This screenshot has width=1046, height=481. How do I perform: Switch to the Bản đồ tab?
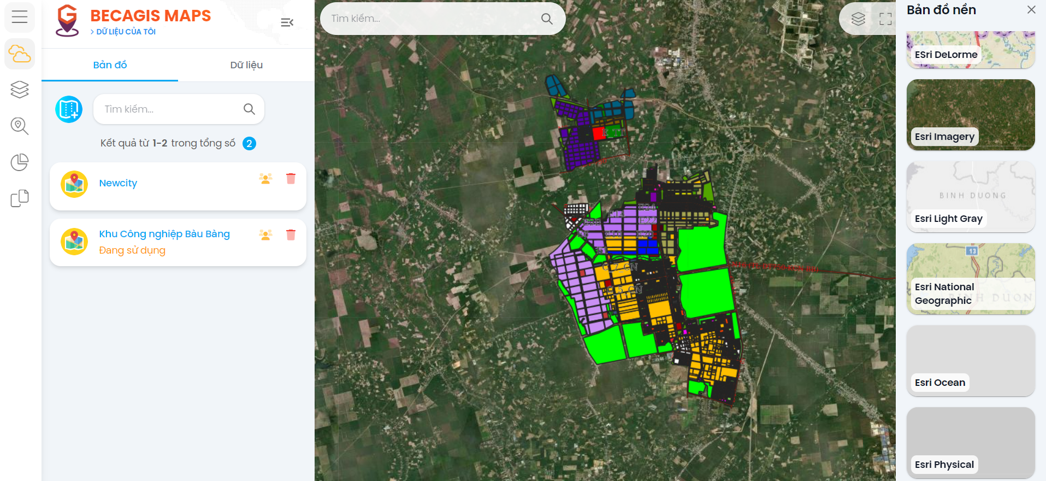click(110, 65)
